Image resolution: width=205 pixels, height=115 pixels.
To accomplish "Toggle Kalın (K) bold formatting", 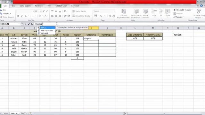I will [x=18, y=16].
